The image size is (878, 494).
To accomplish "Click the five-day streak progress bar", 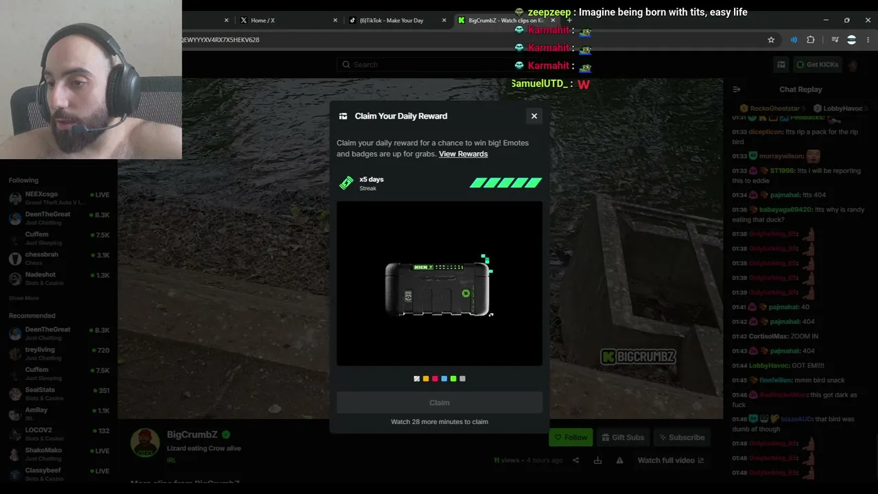I will (x=506, y=183).
